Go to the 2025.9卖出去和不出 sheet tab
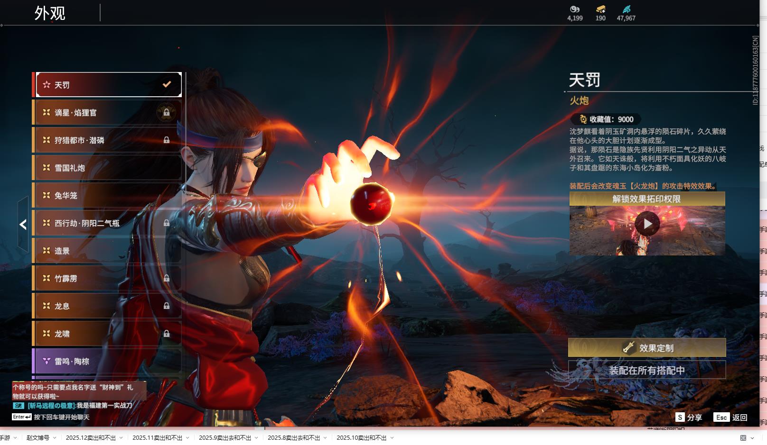767x445 pixels. tap(225, 438)
